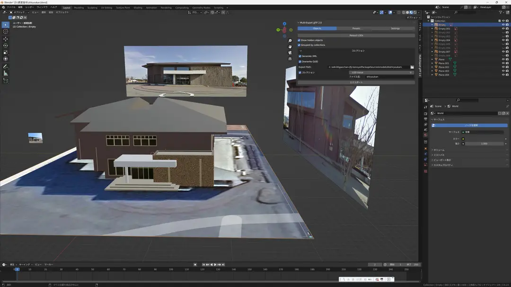Hide Empty.001 with its eye icon
The height and width of the screenshot is (287, 511).
click(503, 29)
